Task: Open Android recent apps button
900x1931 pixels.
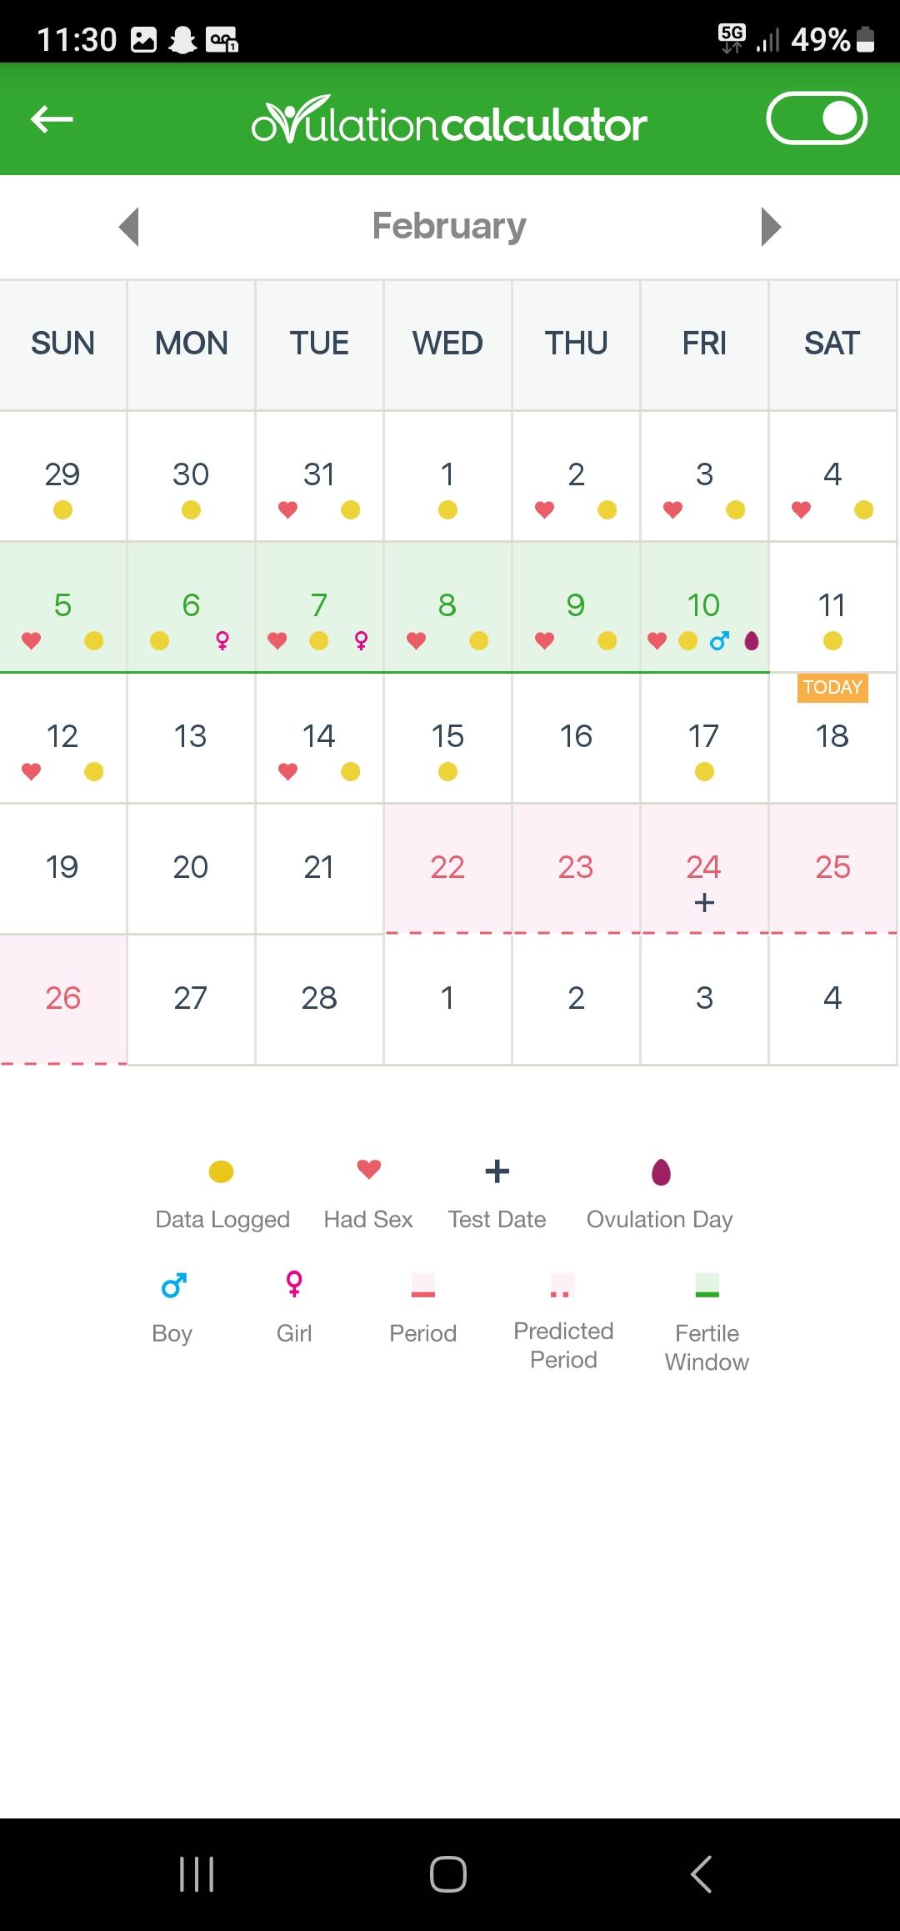Action: 197,1874
